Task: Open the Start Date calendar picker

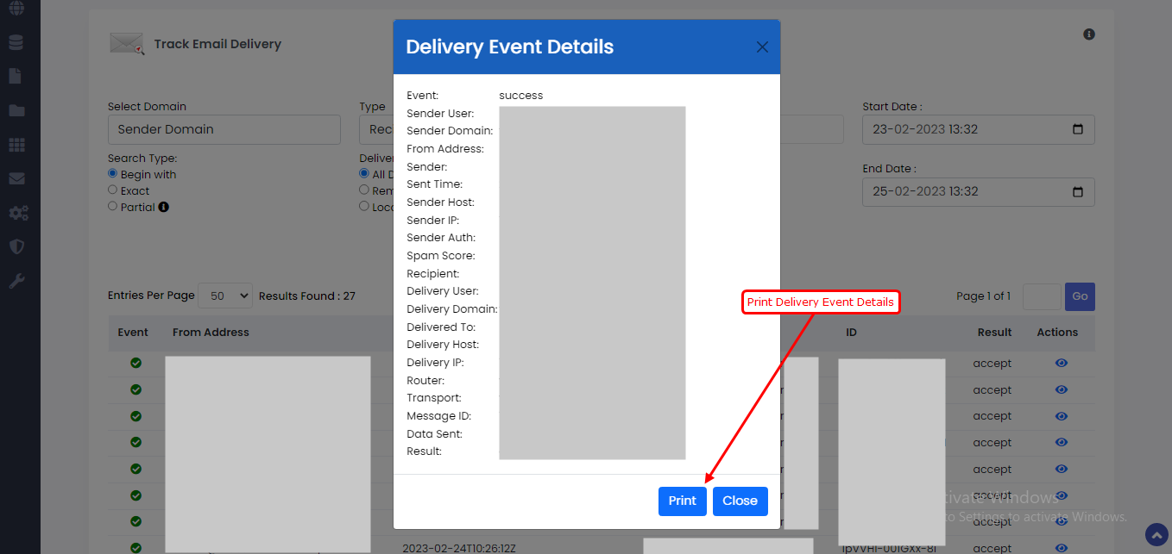Action: 1077,130
